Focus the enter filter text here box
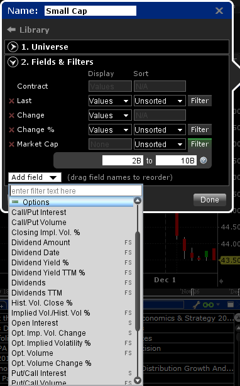 click(x=76, y=190)
